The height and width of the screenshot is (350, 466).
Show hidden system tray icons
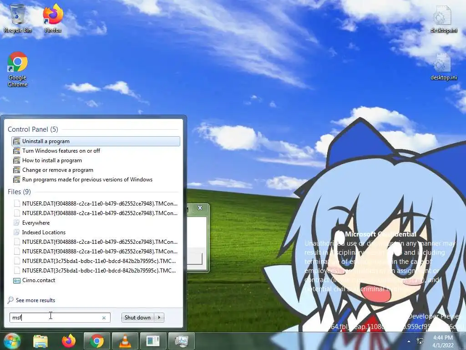click(409, 341)
